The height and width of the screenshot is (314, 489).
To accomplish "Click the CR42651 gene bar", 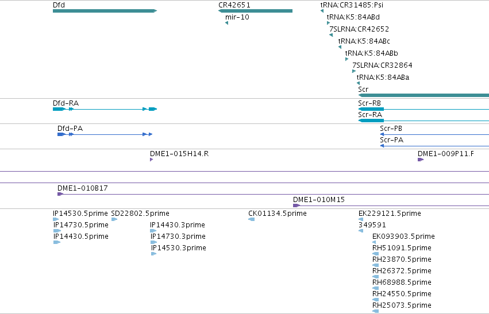I will point(255,11).
